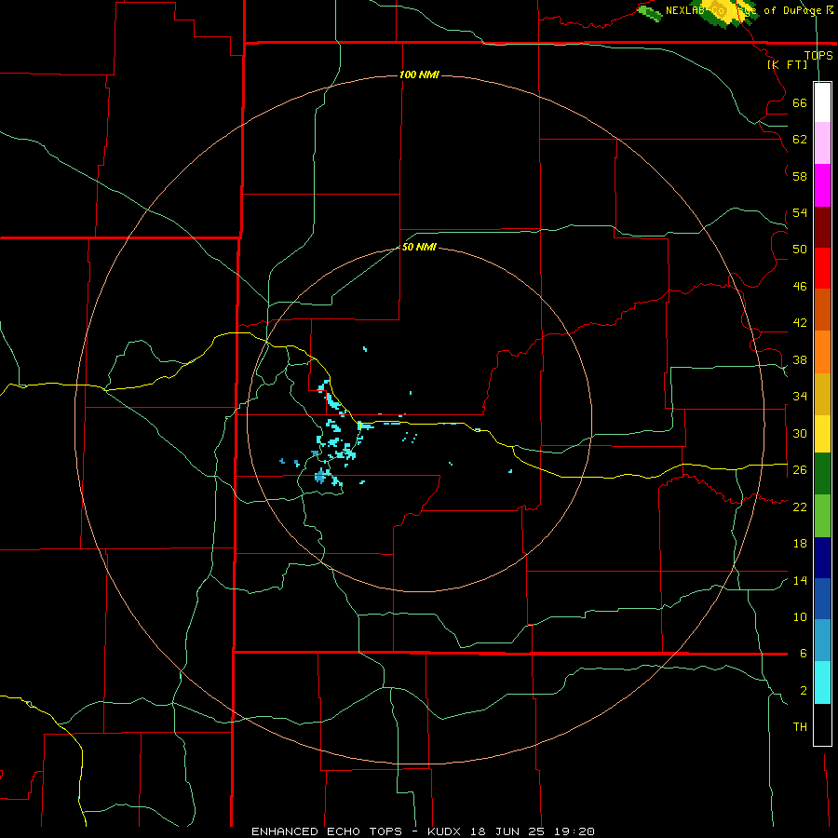Click the "14" legend value
838x838 pixels.
coord(800,580)
